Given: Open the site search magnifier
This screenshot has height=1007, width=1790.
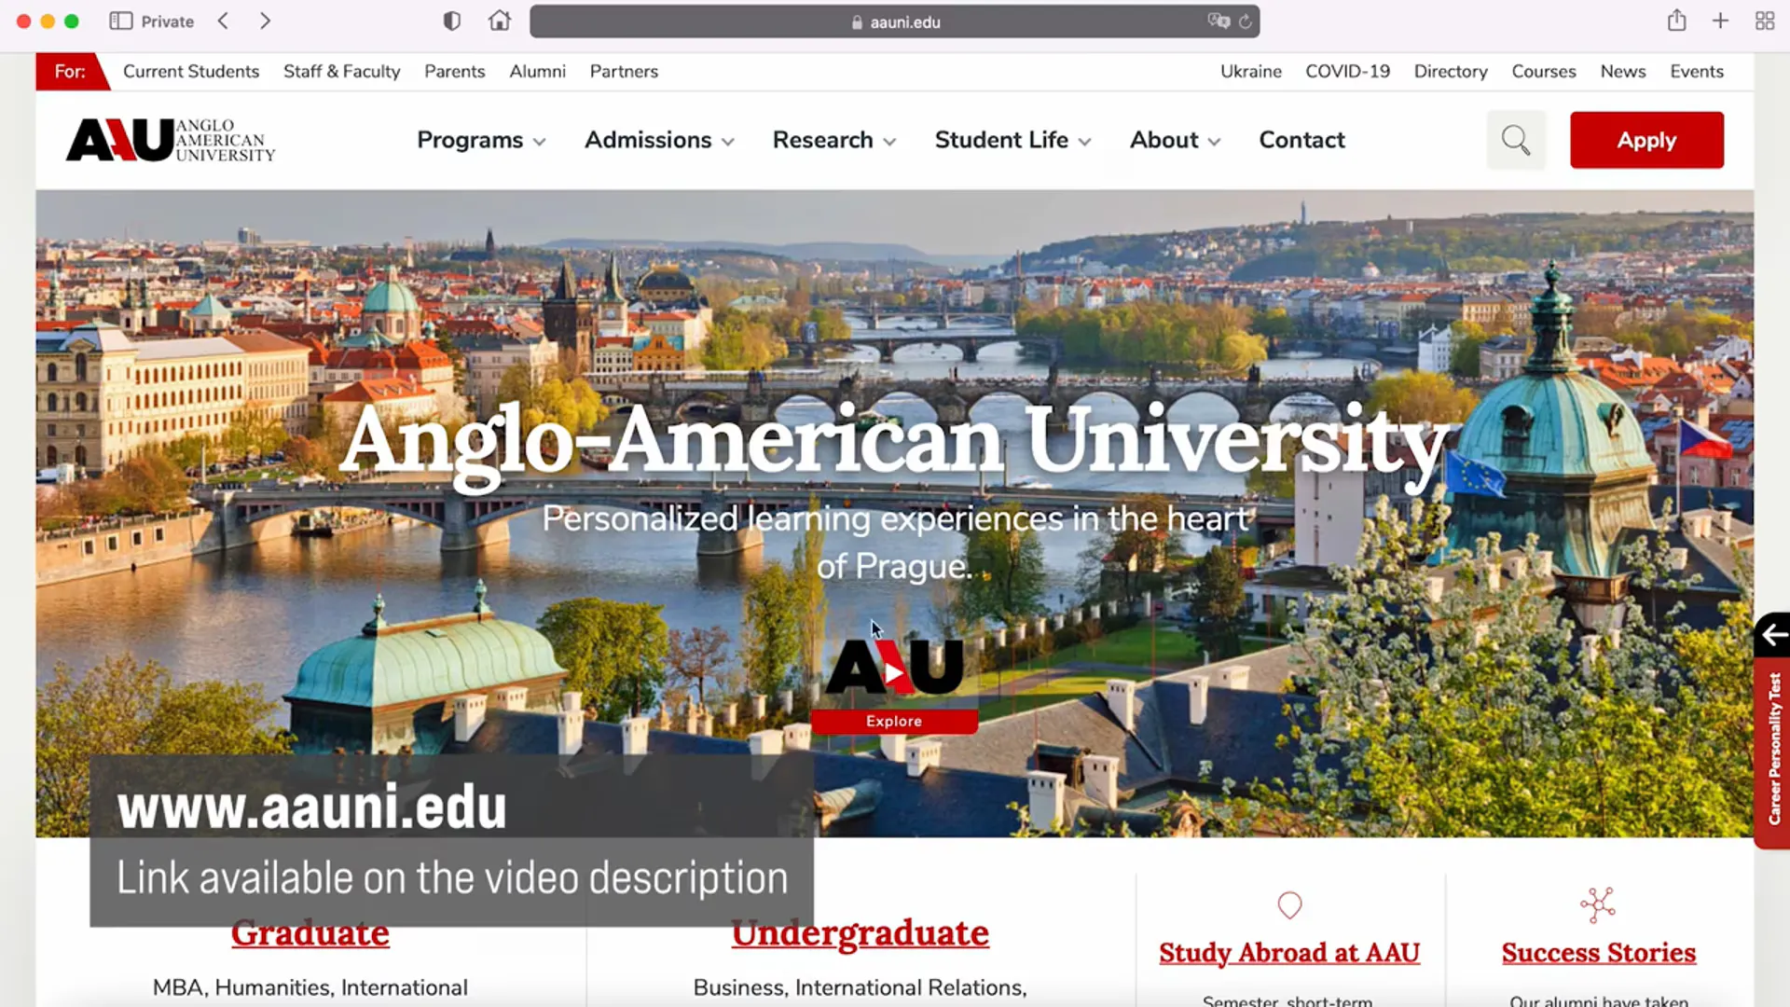Looking at the screenshot, I should point(1516,140).
